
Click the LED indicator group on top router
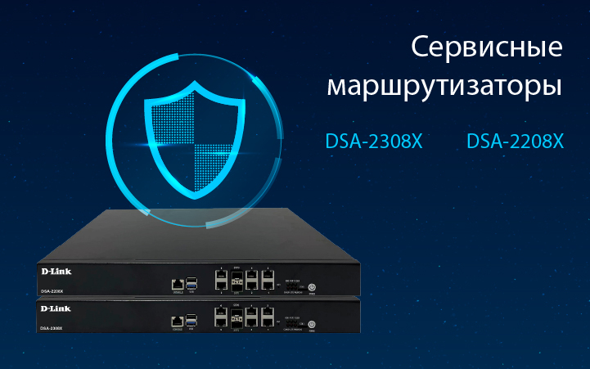click(x=292, y=286)
